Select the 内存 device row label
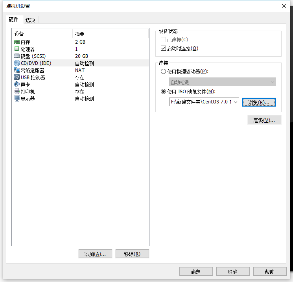293x282 pixels. 26,42
